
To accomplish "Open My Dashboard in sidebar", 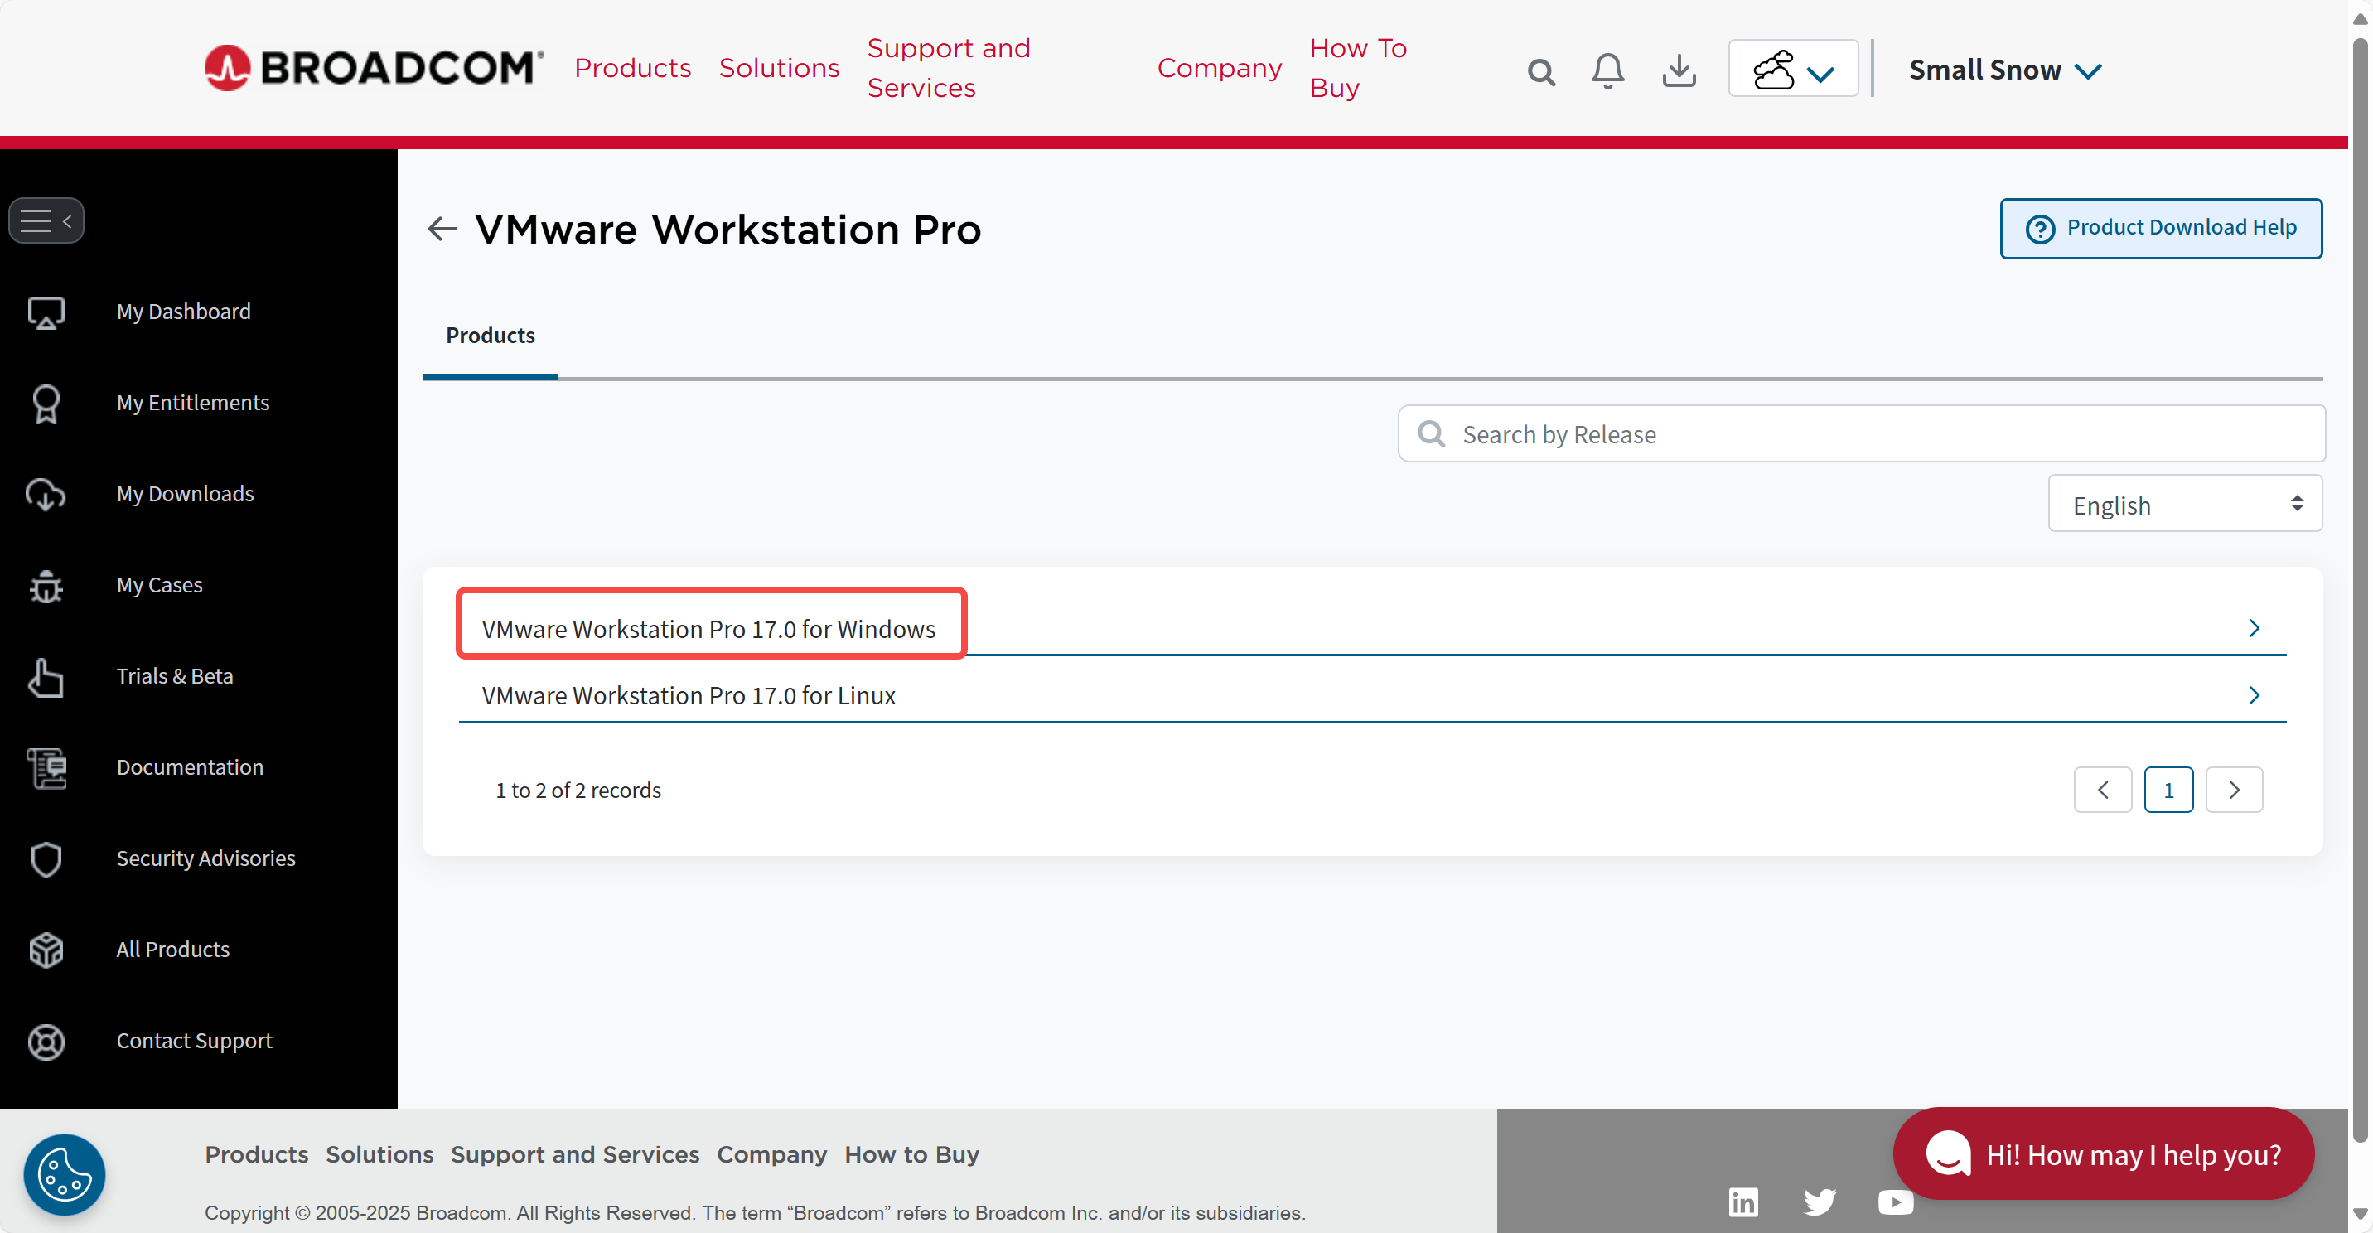I will coord(183,312).
